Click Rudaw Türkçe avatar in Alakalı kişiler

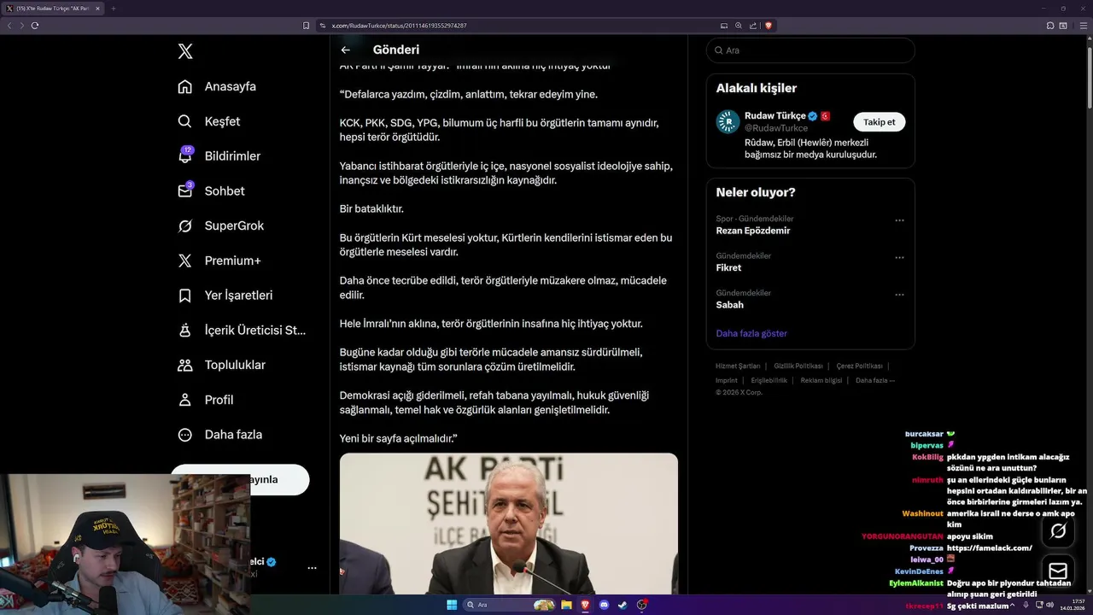pyautogui.click(x=728, y=122)
